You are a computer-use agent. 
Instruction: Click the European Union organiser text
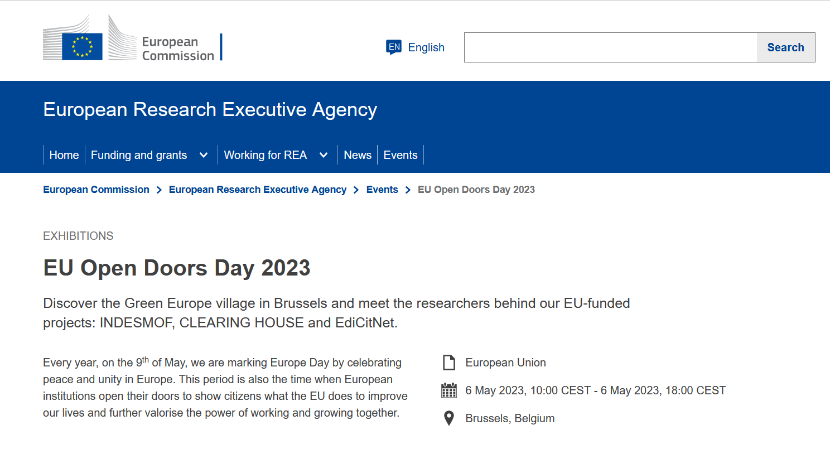(x=506, y=363)
